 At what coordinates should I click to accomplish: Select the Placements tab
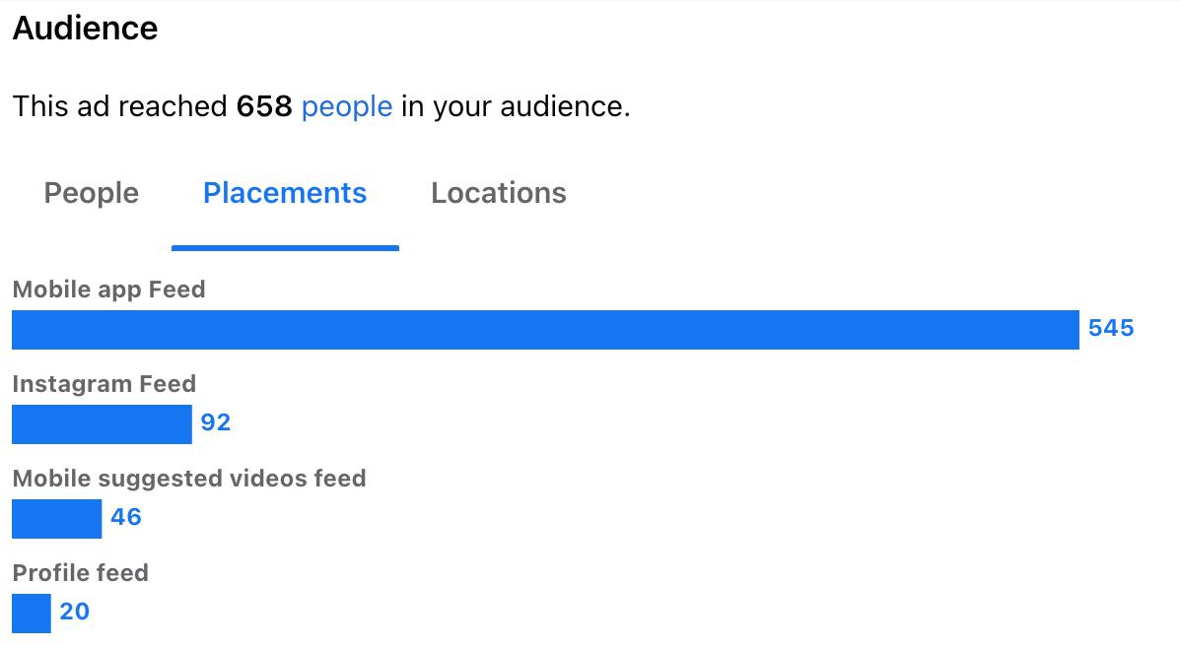coord(285,193)
